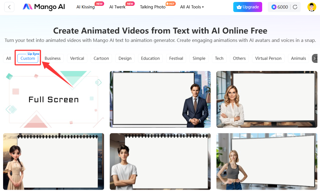
Task: Open account options via the profile avatar
Action: [x=312, y=7]
